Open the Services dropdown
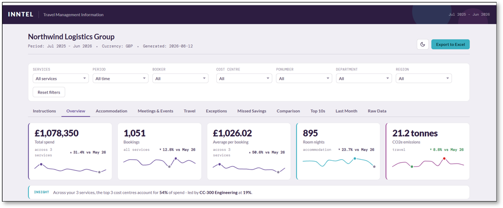 point(61,78)
